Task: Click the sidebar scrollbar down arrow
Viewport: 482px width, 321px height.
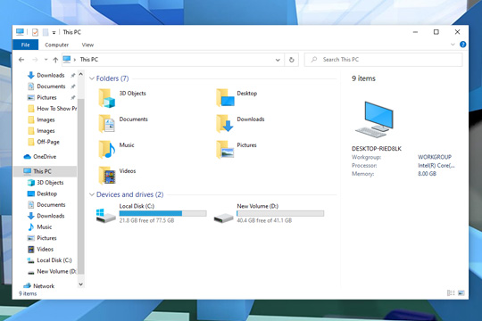Action: pos(81,284)
